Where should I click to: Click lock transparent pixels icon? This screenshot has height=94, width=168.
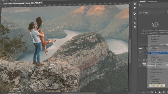tap(144, 60)
